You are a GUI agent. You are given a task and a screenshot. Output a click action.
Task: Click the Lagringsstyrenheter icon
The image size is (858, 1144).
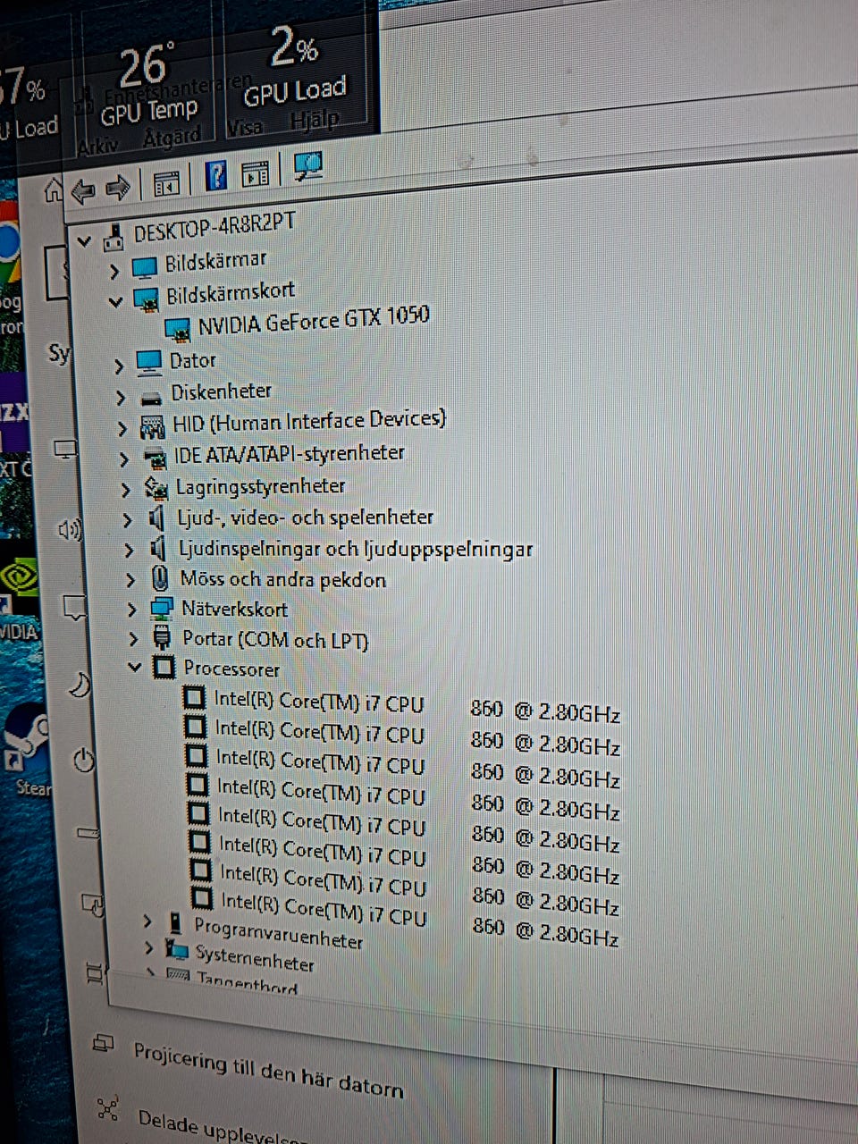click(157, 488)
